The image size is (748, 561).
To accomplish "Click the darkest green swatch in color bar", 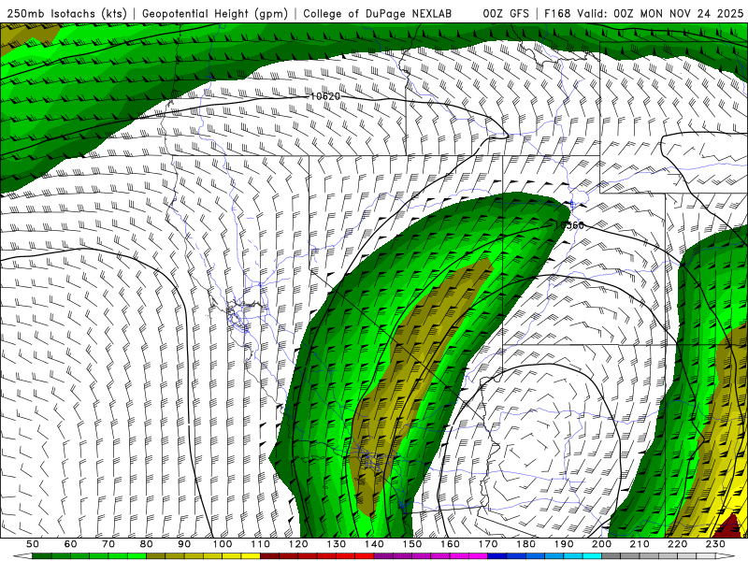I will pyautogui.click(x=42, y=556).
